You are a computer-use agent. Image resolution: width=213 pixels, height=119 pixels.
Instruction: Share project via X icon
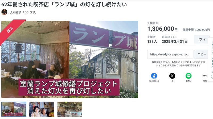[172, 76]
